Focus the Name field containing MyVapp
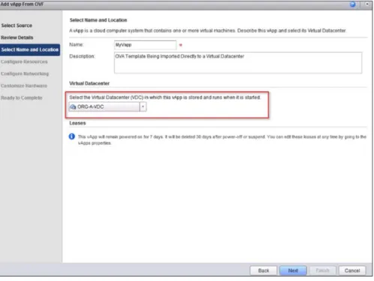Viewport: 374px width, 281px height. [x=145, y=45]
